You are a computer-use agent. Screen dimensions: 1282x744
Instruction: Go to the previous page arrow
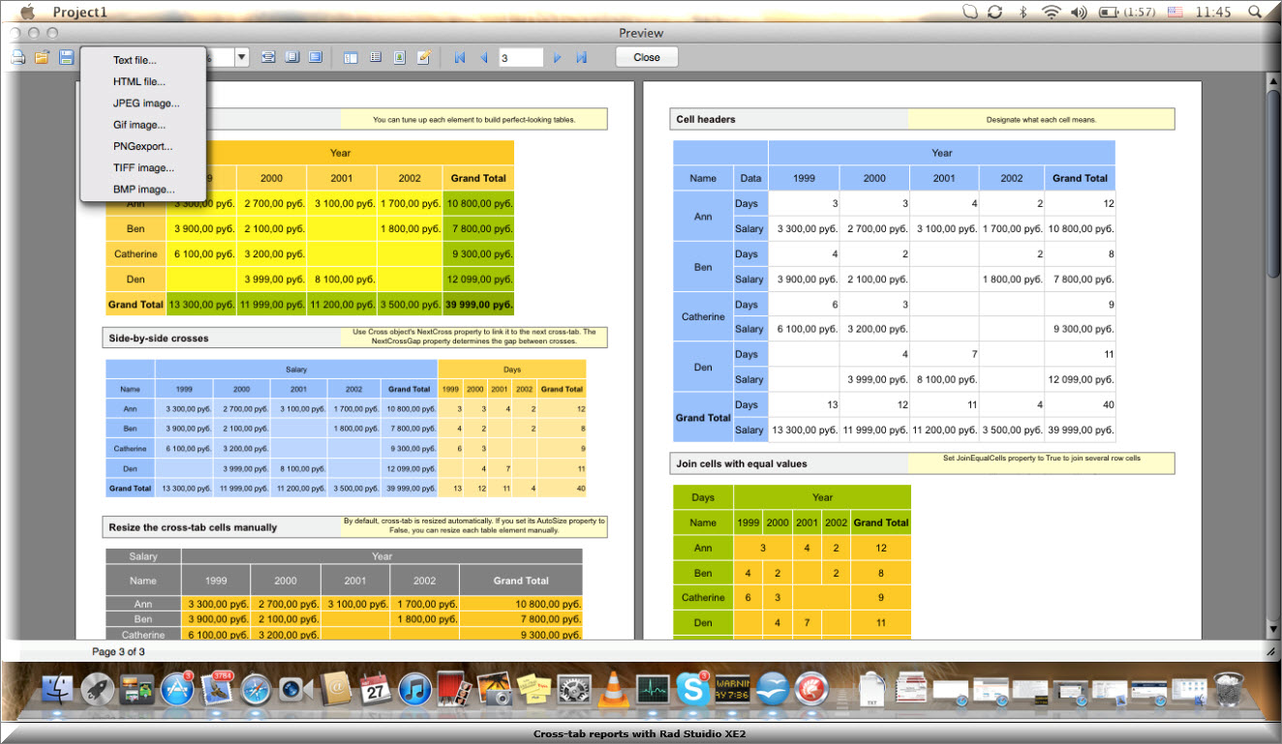pos(483,56)
